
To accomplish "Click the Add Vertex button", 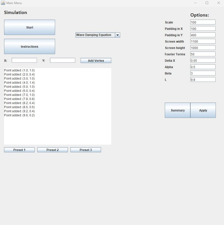I will (x=96, y=60).
